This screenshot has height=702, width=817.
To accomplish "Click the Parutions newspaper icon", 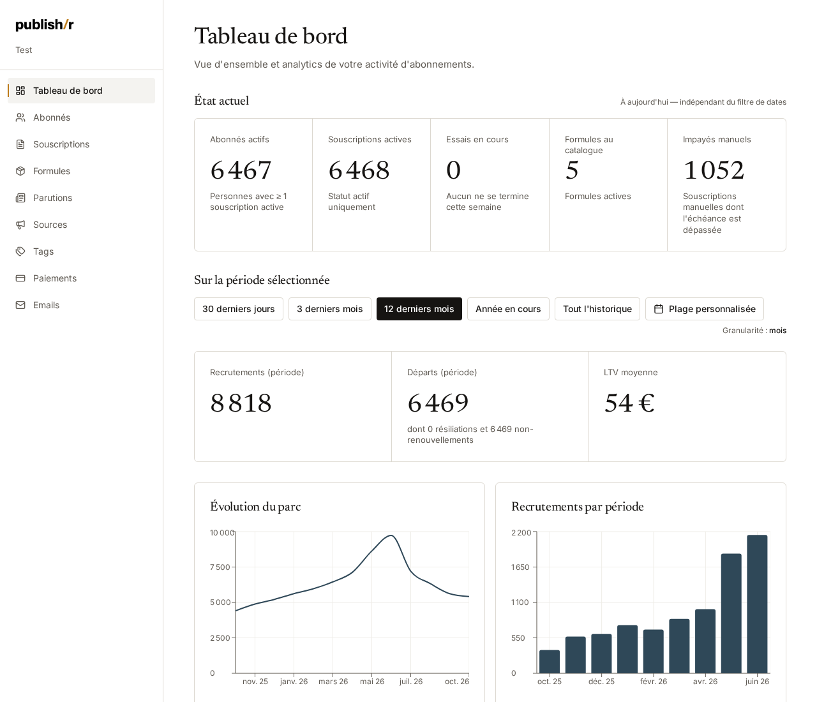I will 20,198.
